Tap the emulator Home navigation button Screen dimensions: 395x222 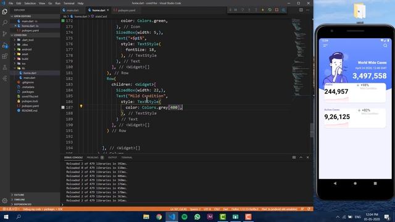(x=355, y=183)
